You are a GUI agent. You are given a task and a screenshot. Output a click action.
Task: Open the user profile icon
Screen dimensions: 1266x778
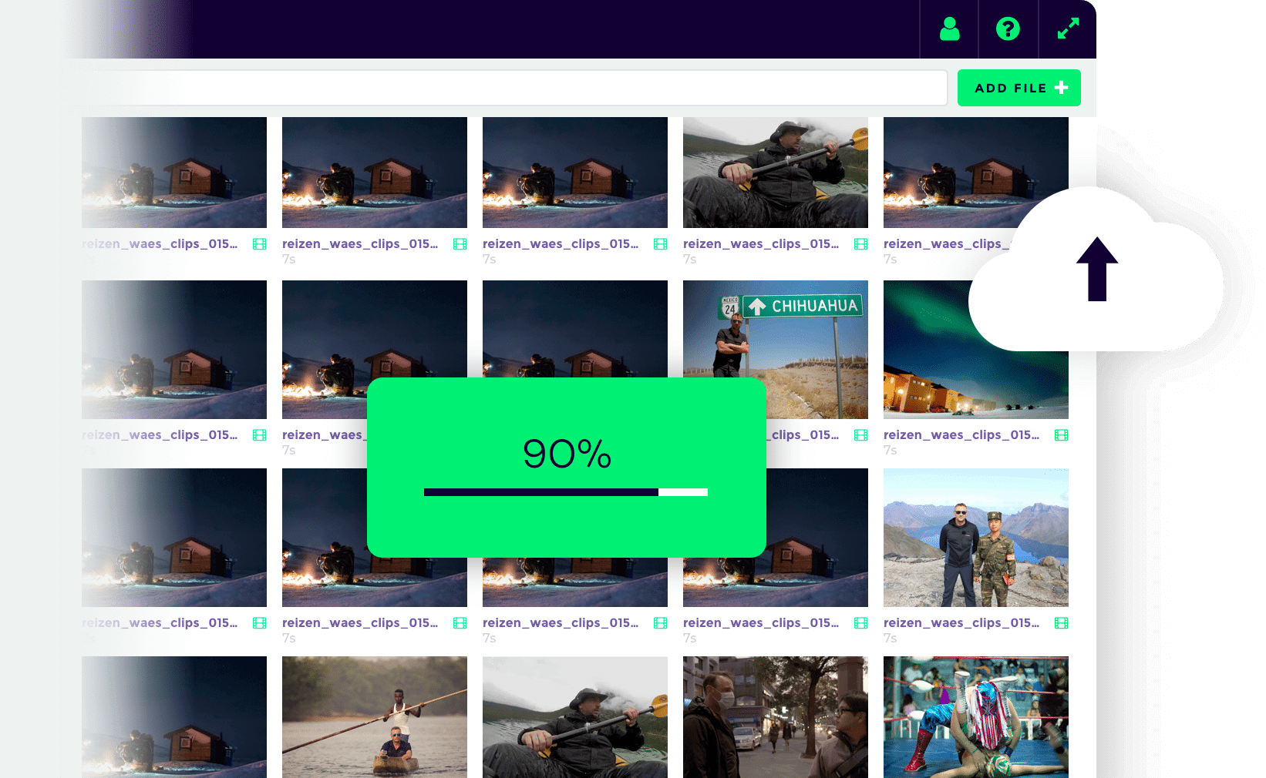(949, 29)
